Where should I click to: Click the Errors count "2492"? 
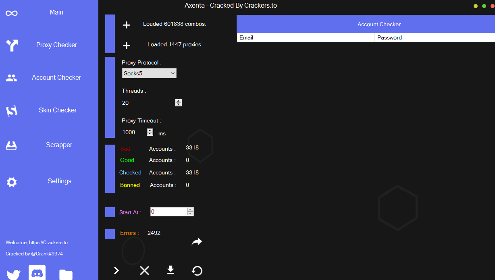pos(154,233)
